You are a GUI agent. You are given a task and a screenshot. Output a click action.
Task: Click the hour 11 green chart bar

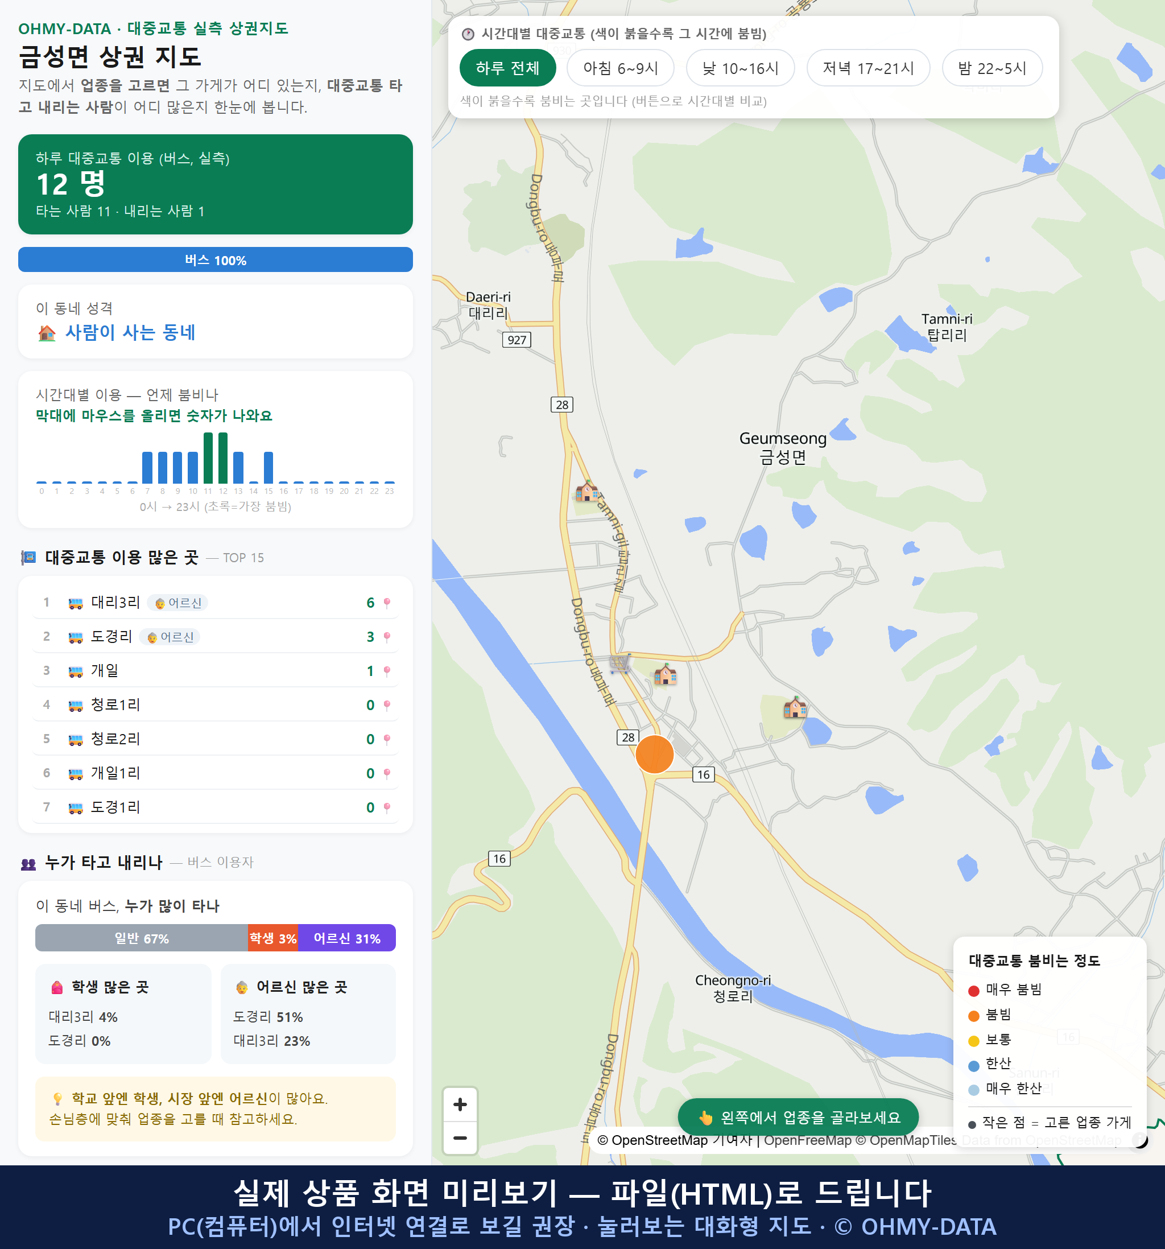(x=208, y=457)
